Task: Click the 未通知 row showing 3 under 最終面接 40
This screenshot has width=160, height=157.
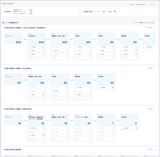Action: [x=83, y=95]
